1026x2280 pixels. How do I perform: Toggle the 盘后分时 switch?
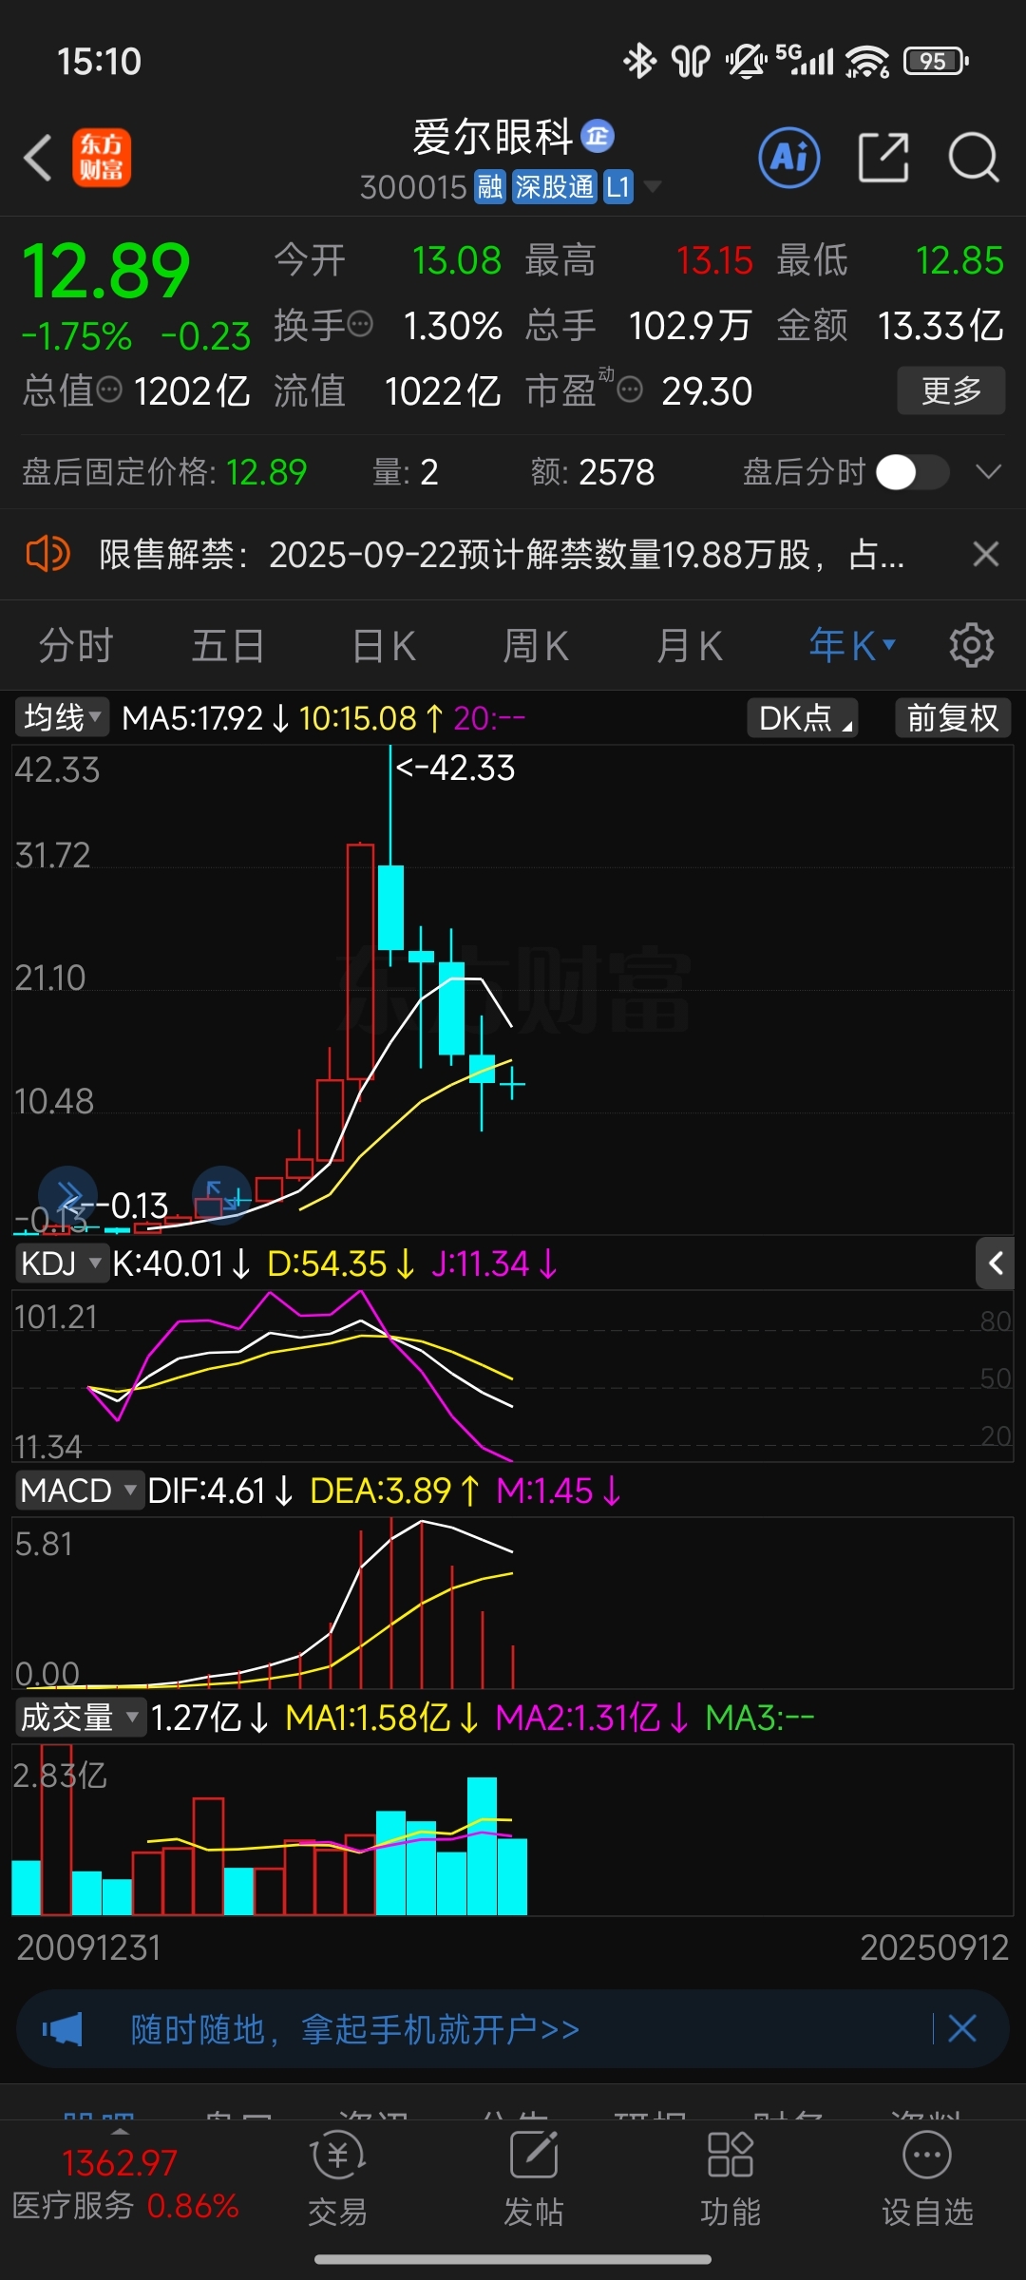point(912,472)
